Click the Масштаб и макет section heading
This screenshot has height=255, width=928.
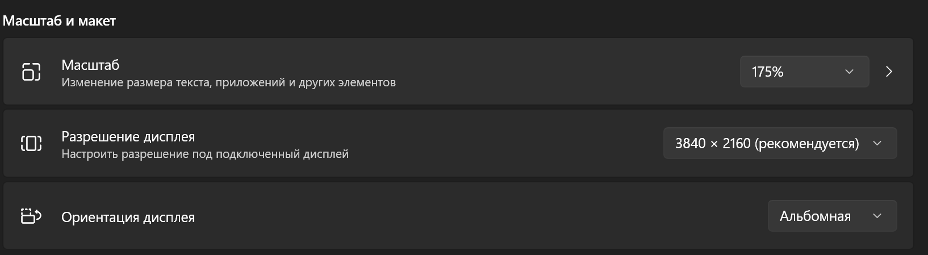(x=59, y=21)
